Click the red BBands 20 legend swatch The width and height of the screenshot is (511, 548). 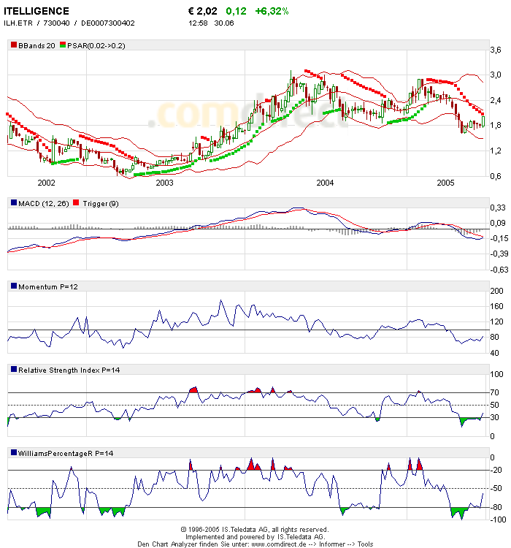(x=14, y=45)
